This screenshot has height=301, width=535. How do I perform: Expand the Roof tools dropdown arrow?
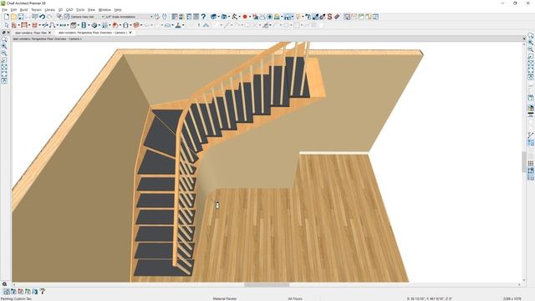[x=120, y=26]
